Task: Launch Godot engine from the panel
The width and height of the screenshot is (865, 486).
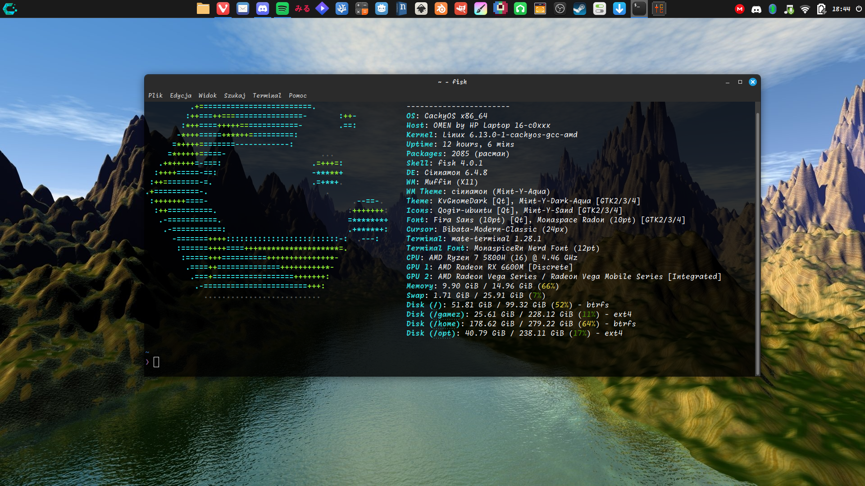Action: pos(382,9)
